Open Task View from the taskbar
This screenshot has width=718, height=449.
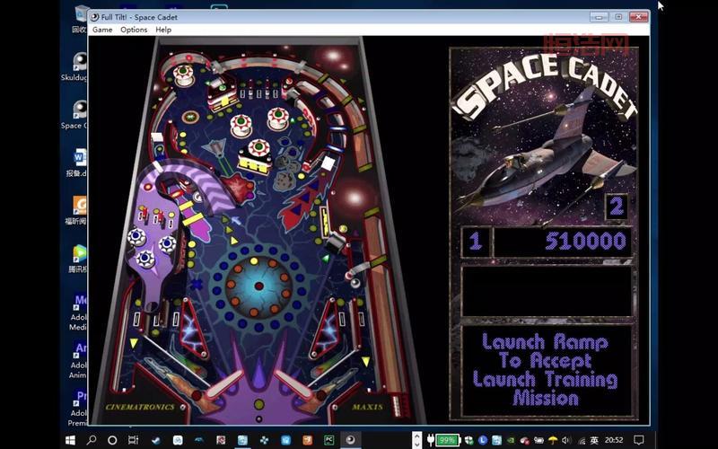[133, 440]
